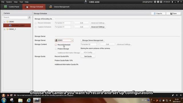Image resolution: width=183 pixels, height=103 pixels.
Task: Click the iVMS-4200 logo in the title bar
Action: (85, 2)
